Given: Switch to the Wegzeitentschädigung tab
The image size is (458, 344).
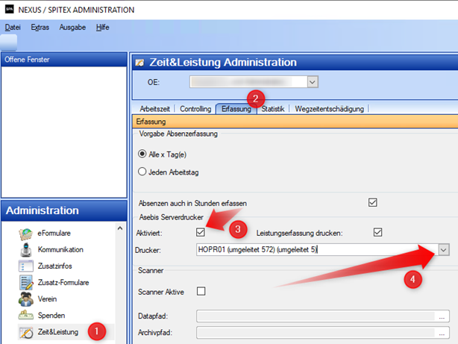Looking at the screenshot, I should click(329, 109).
